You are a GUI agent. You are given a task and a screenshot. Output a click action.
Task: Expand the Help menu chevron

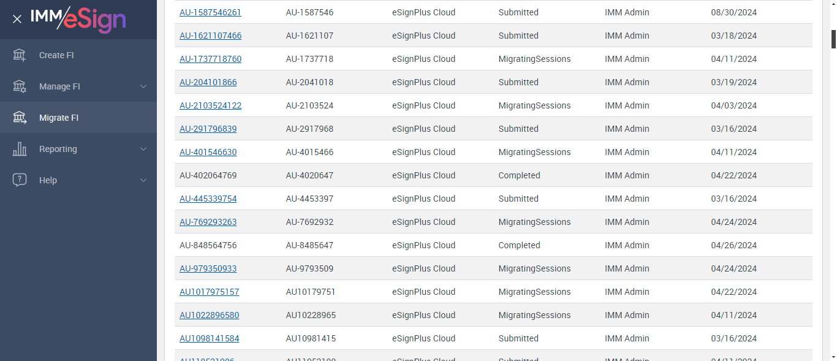point(143,180)
